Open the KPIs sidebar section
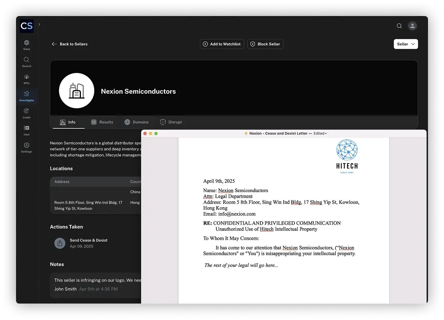This screenshot has height=320, width=444. [x=26, y=79]
